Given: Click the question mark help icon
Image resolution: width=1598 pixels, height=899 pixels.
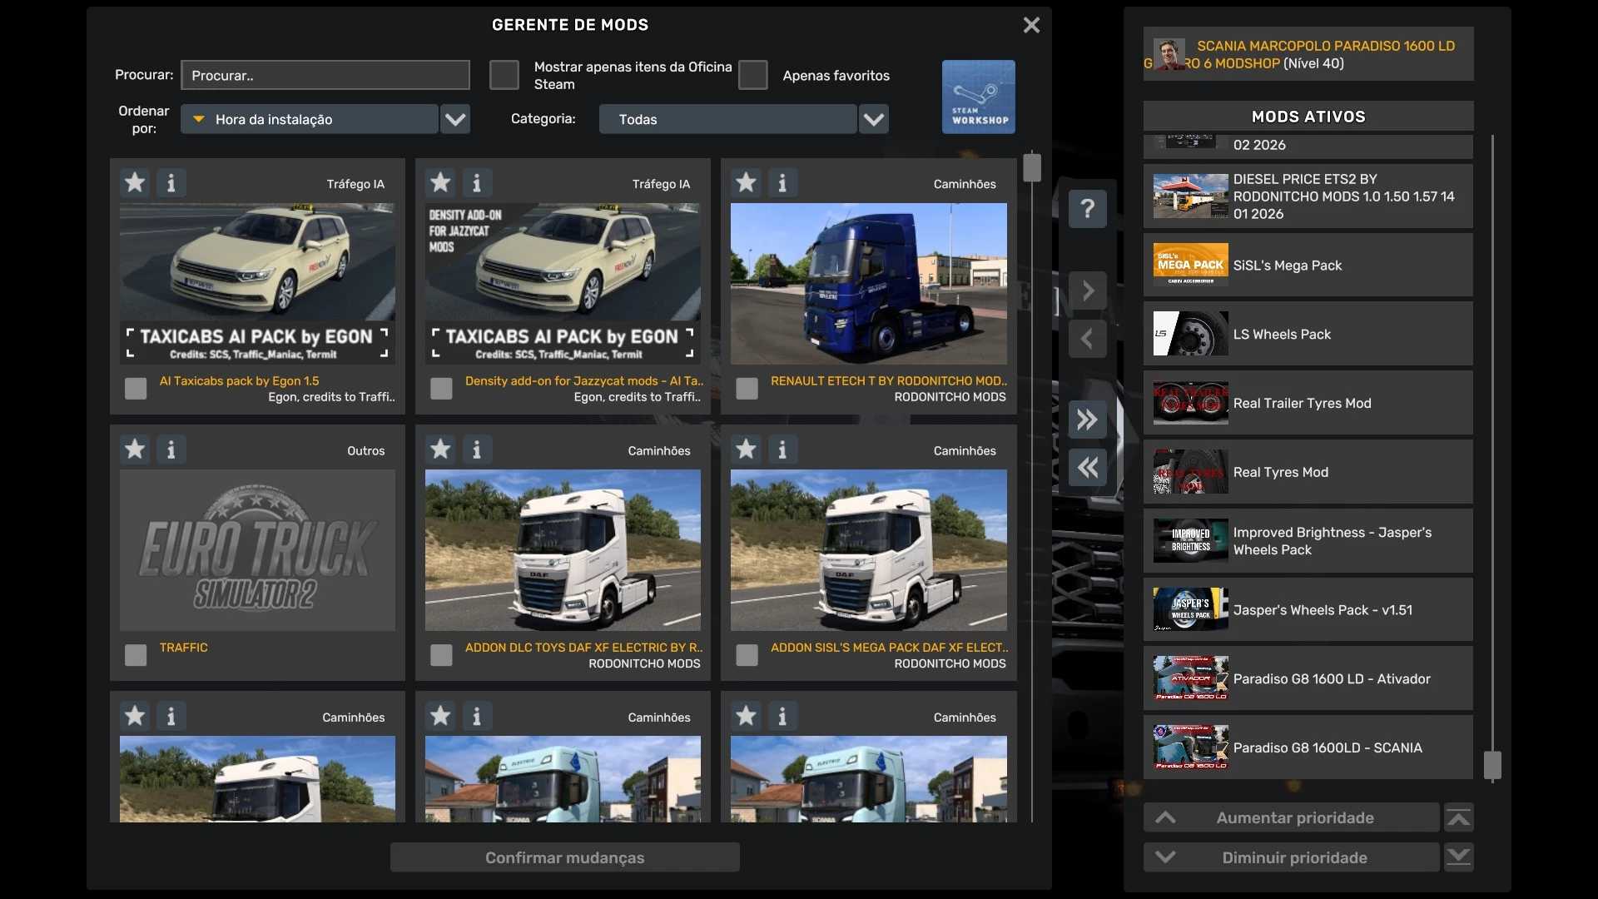Looking at the screenshot, I should (x=1087, y=209).
